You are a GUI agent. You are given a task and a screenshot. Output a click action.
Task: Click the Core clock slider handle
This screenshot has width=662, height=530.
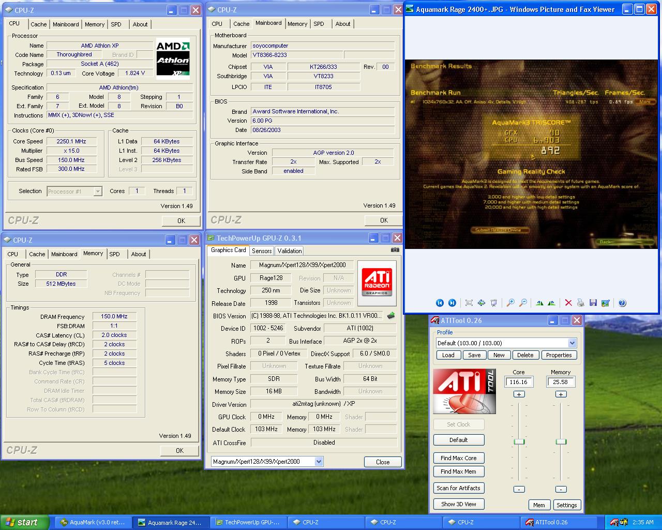coord(519,441)
